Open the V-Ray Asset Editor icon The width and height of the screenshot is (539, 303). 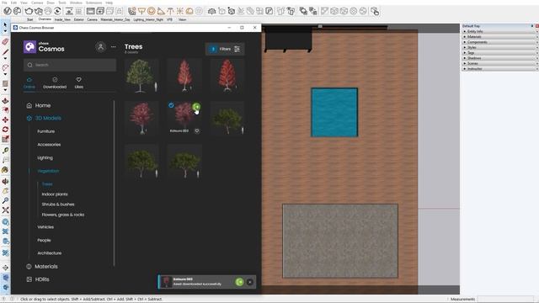coord(8,11)
